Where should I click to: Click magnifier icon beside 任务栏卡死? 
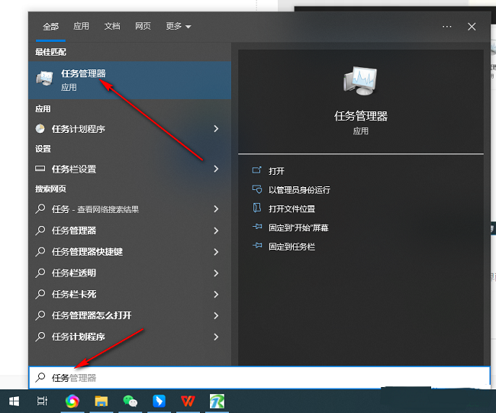(x=40, y=294)
